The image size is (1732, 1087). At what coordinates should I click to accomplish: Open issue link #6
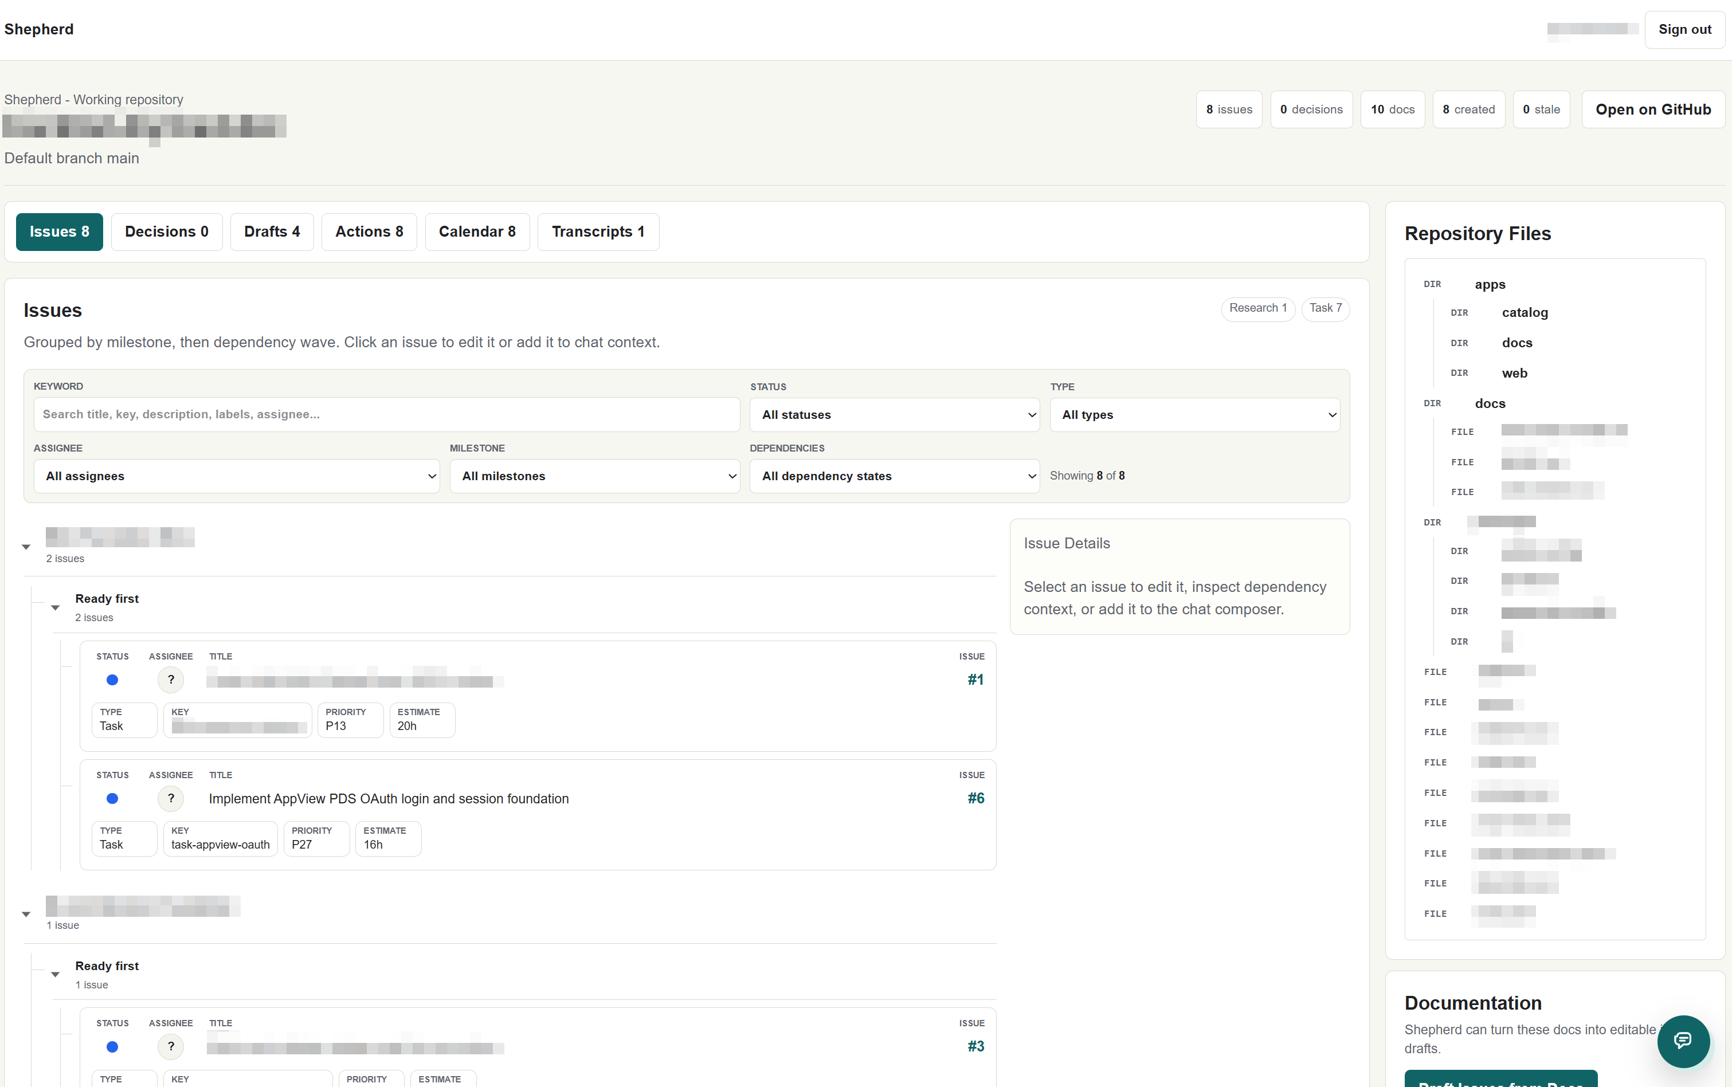[x=975, y=798]
